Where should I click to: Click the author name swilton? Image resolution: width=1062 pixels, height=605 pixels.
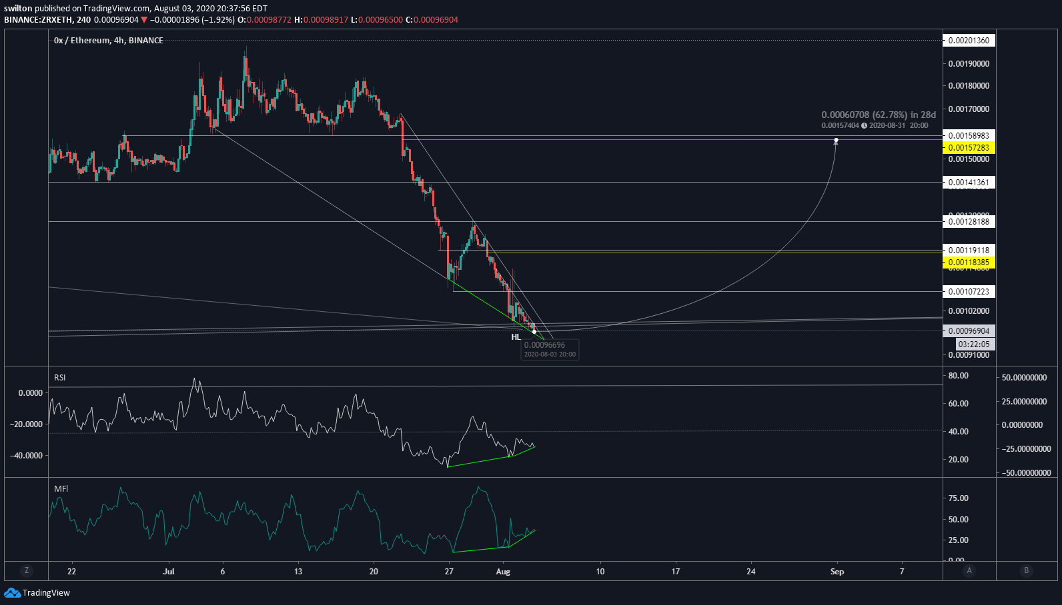click(18, 8)
